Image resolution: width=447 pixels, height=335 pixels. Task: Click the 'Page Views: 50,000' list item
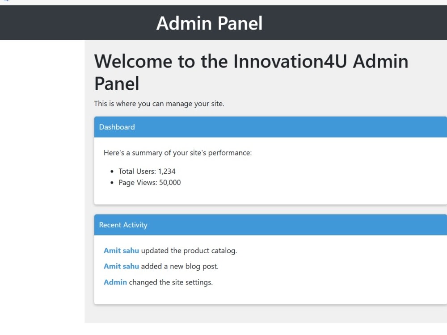[150, 183]
